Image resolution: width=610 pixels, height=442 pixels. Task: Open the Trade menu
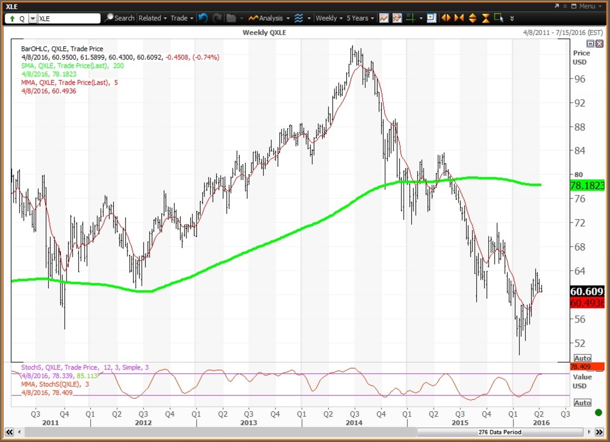tap(181, 18)
